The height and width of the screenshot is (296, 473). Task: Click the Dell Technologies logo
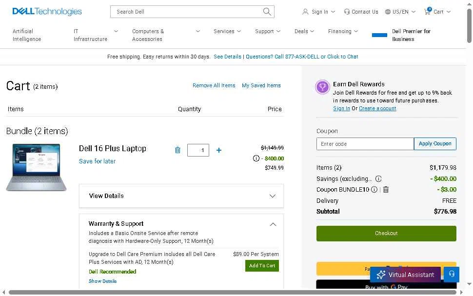pos(47,12)
